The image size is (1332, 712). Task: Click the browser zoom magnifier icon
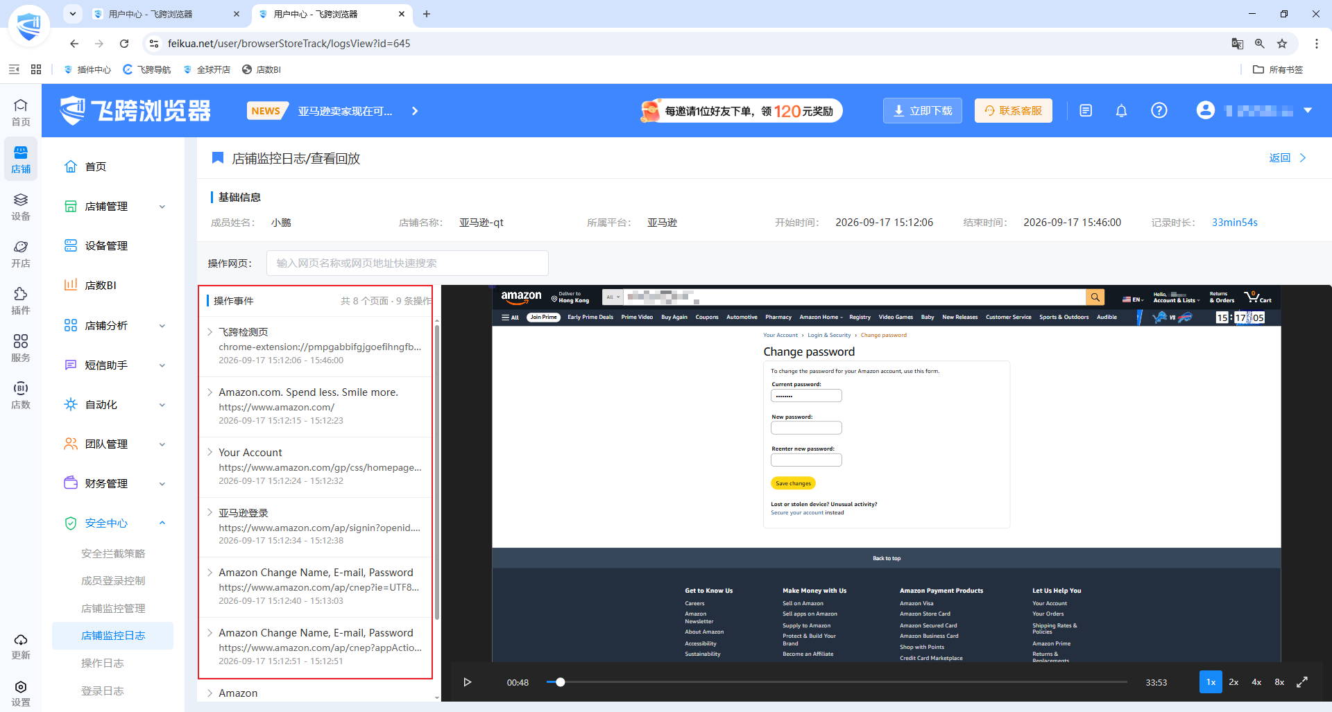[x=1260, y=44]
